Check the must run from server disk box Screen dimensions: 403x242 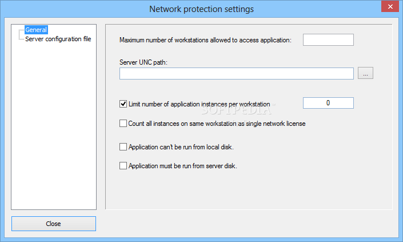pyautogui.click(x=123, y=165)
